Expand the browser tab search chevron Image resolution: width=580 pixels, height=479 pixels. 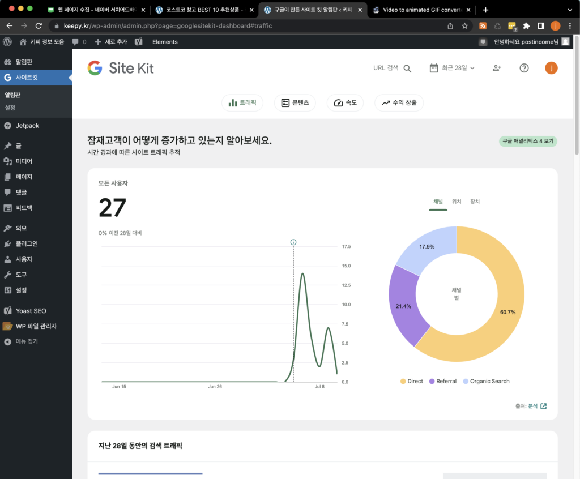tap(570, 10)
